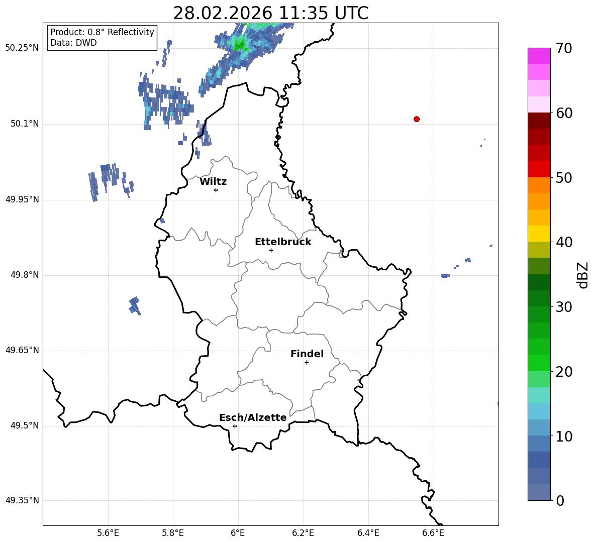The image size is (595, 543).
Task: Select the Ettelbruck city label
Action: click(x=283, y=242)
